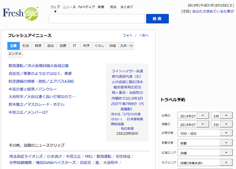Open the 一面へ link

[144, 35]
